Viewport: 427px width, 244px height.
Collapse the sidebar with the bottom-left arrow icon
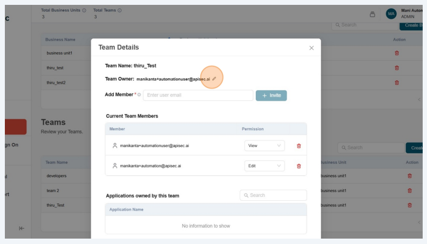click(22, 228)
